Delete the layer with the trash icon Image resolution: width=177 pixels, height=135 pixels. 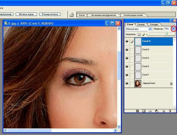(170, 111)
